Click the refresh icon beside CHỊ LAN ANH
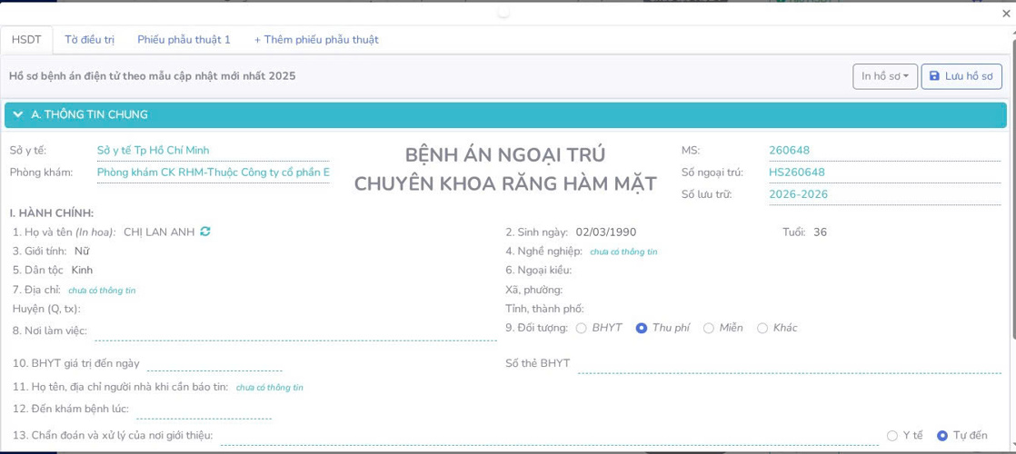The width and height of the screenshot is (1016, 454). 205,232
